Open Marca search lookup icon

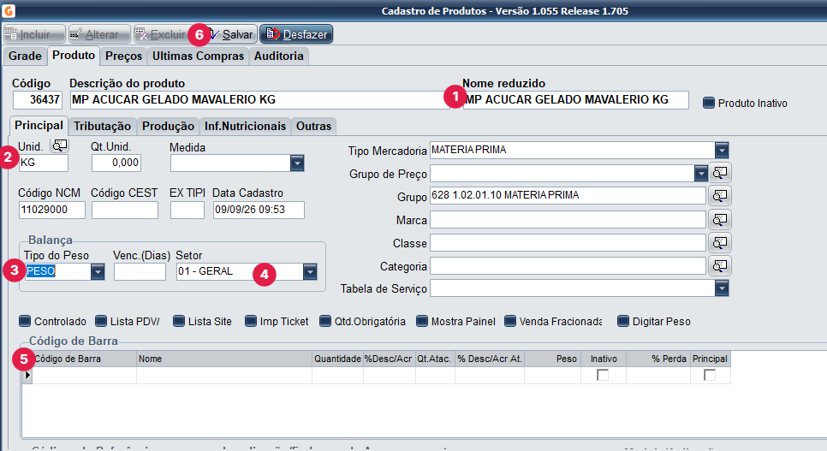pyautogui.click(x=720, y=219)
